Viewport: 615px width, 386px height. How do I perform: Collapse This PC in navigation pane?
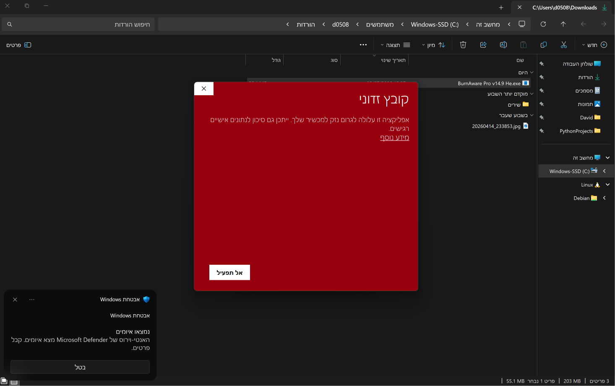point(607,158)
